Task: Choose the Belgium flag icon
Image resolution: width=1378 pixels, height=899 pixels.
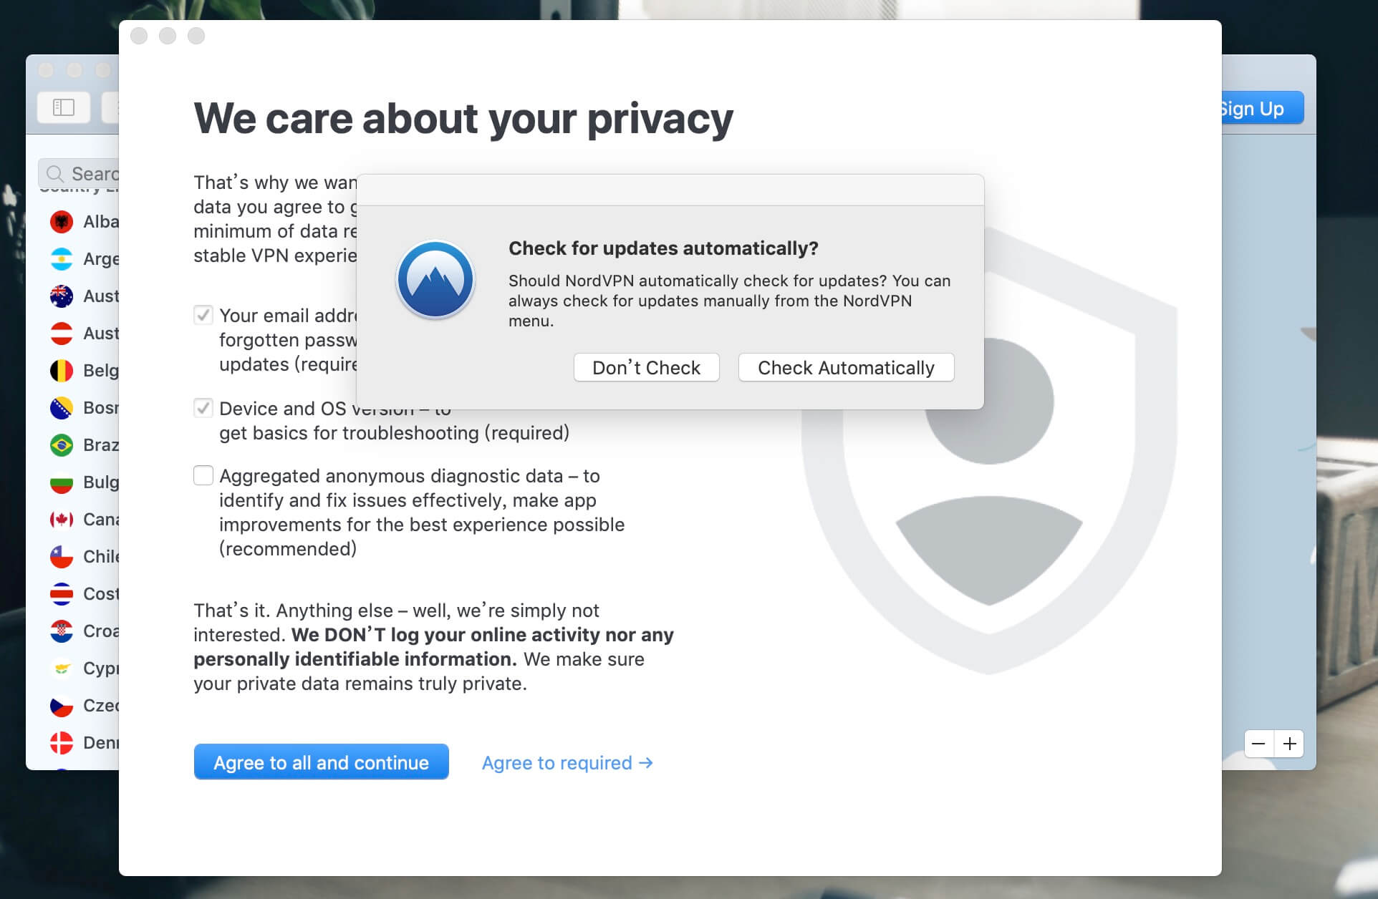Action: (x=62, y=371)
